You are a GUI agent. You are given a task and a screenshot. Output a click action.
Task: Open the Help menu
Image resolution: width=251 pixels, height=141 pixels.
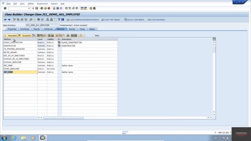point(63,4)
